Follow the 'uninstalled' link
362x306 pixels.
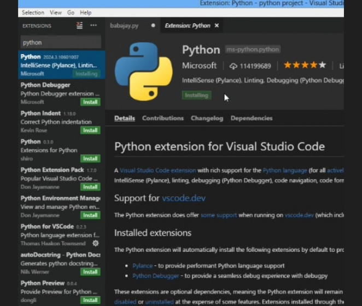point(159,302)
